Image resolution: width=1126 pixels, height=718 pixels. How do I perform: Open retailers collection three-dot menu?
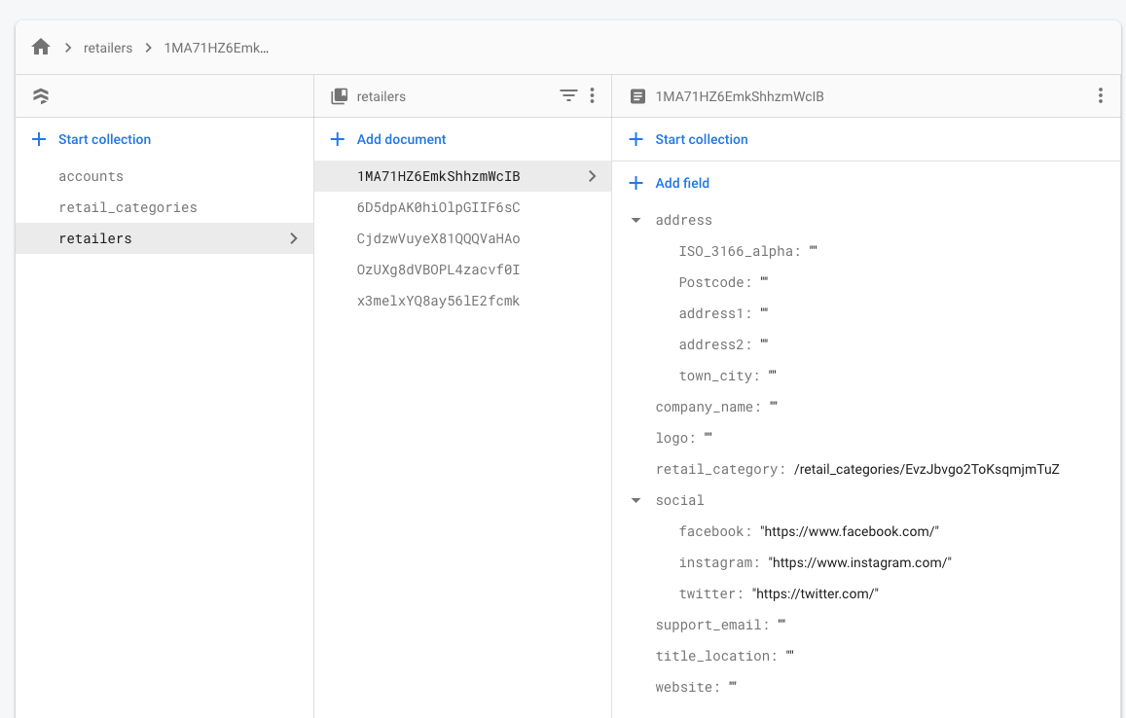click(592, 95)
